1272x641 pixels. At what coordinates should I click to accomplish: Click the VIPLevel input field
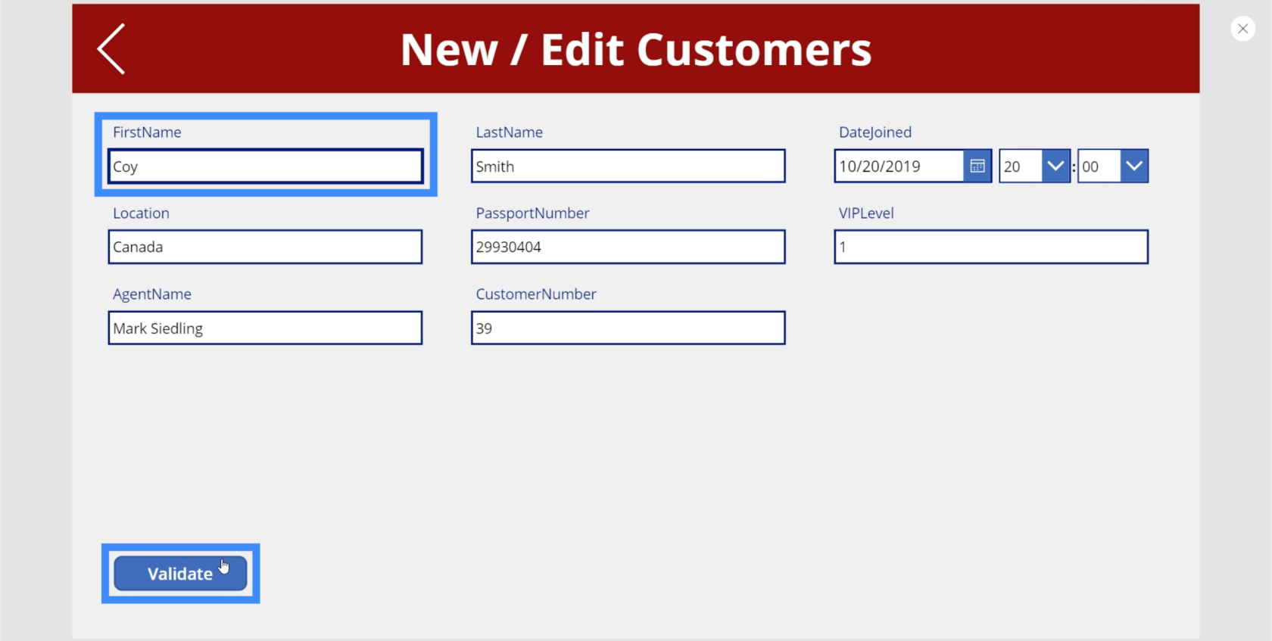tap(991, 247)
